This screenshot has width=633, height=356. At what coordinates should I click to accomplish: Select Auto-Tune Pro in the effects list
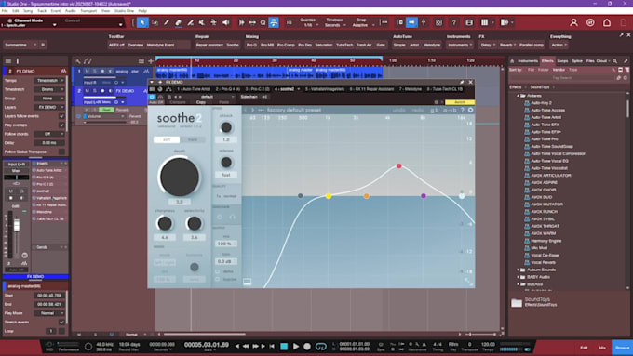pos(545,139)
